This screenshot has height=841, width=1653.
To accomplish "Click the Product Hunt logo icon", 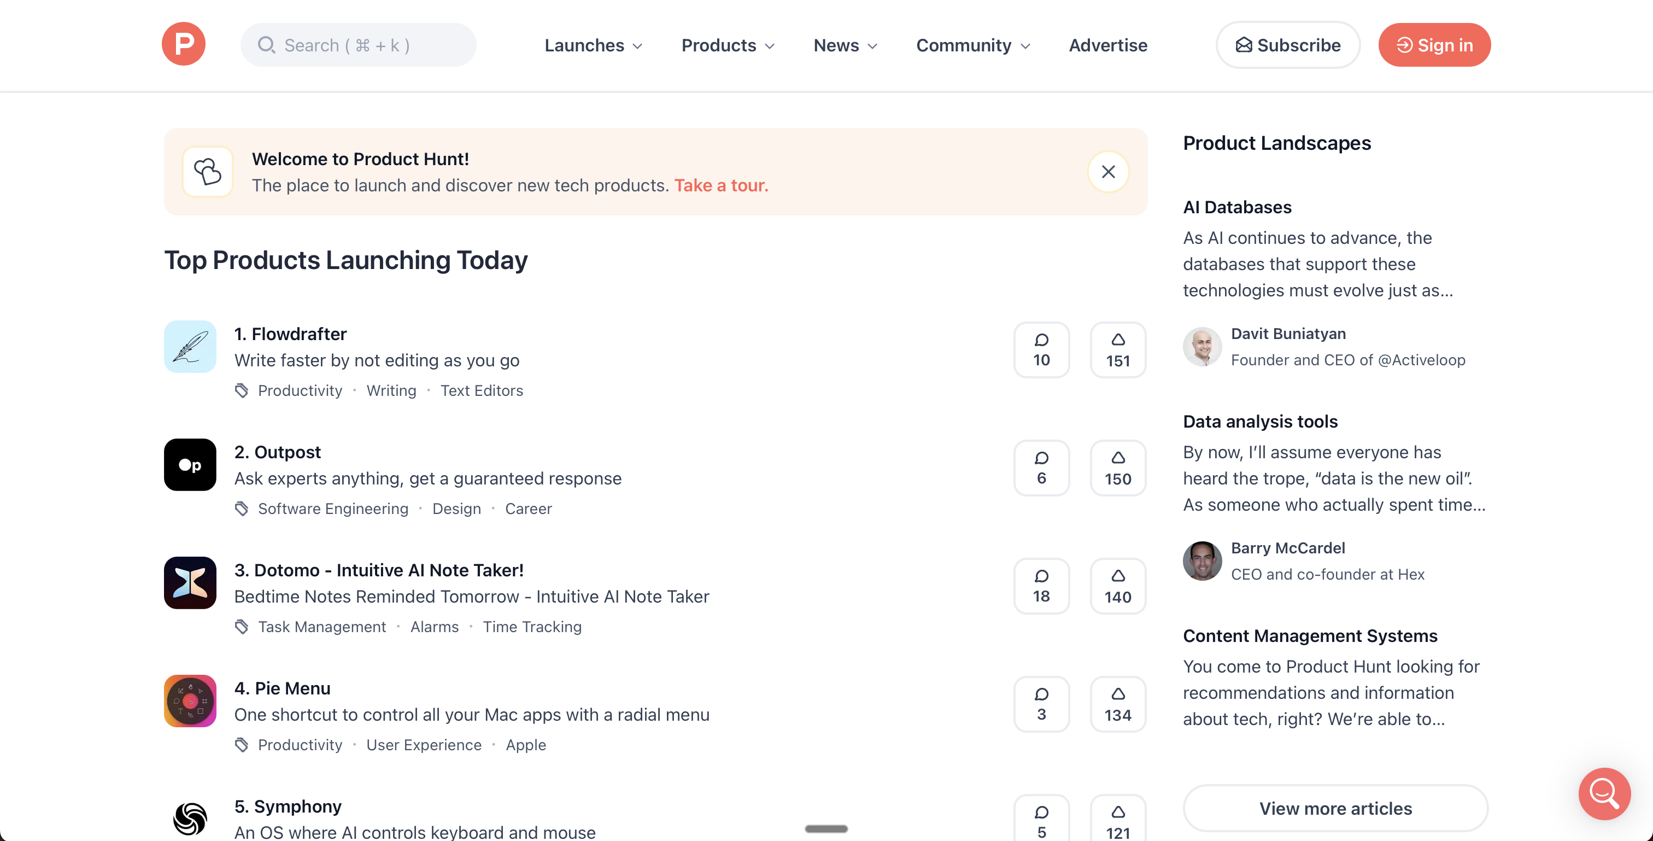I will (x=184, y=44).
